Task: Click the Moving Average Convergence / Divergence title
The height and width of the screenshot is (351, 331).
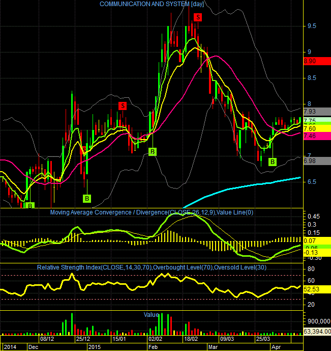Action: tap(152, 212)
